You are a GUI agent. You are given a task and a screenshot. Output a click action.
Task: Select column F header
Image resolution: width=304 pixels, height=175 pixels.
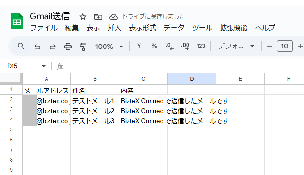point(284,79)
